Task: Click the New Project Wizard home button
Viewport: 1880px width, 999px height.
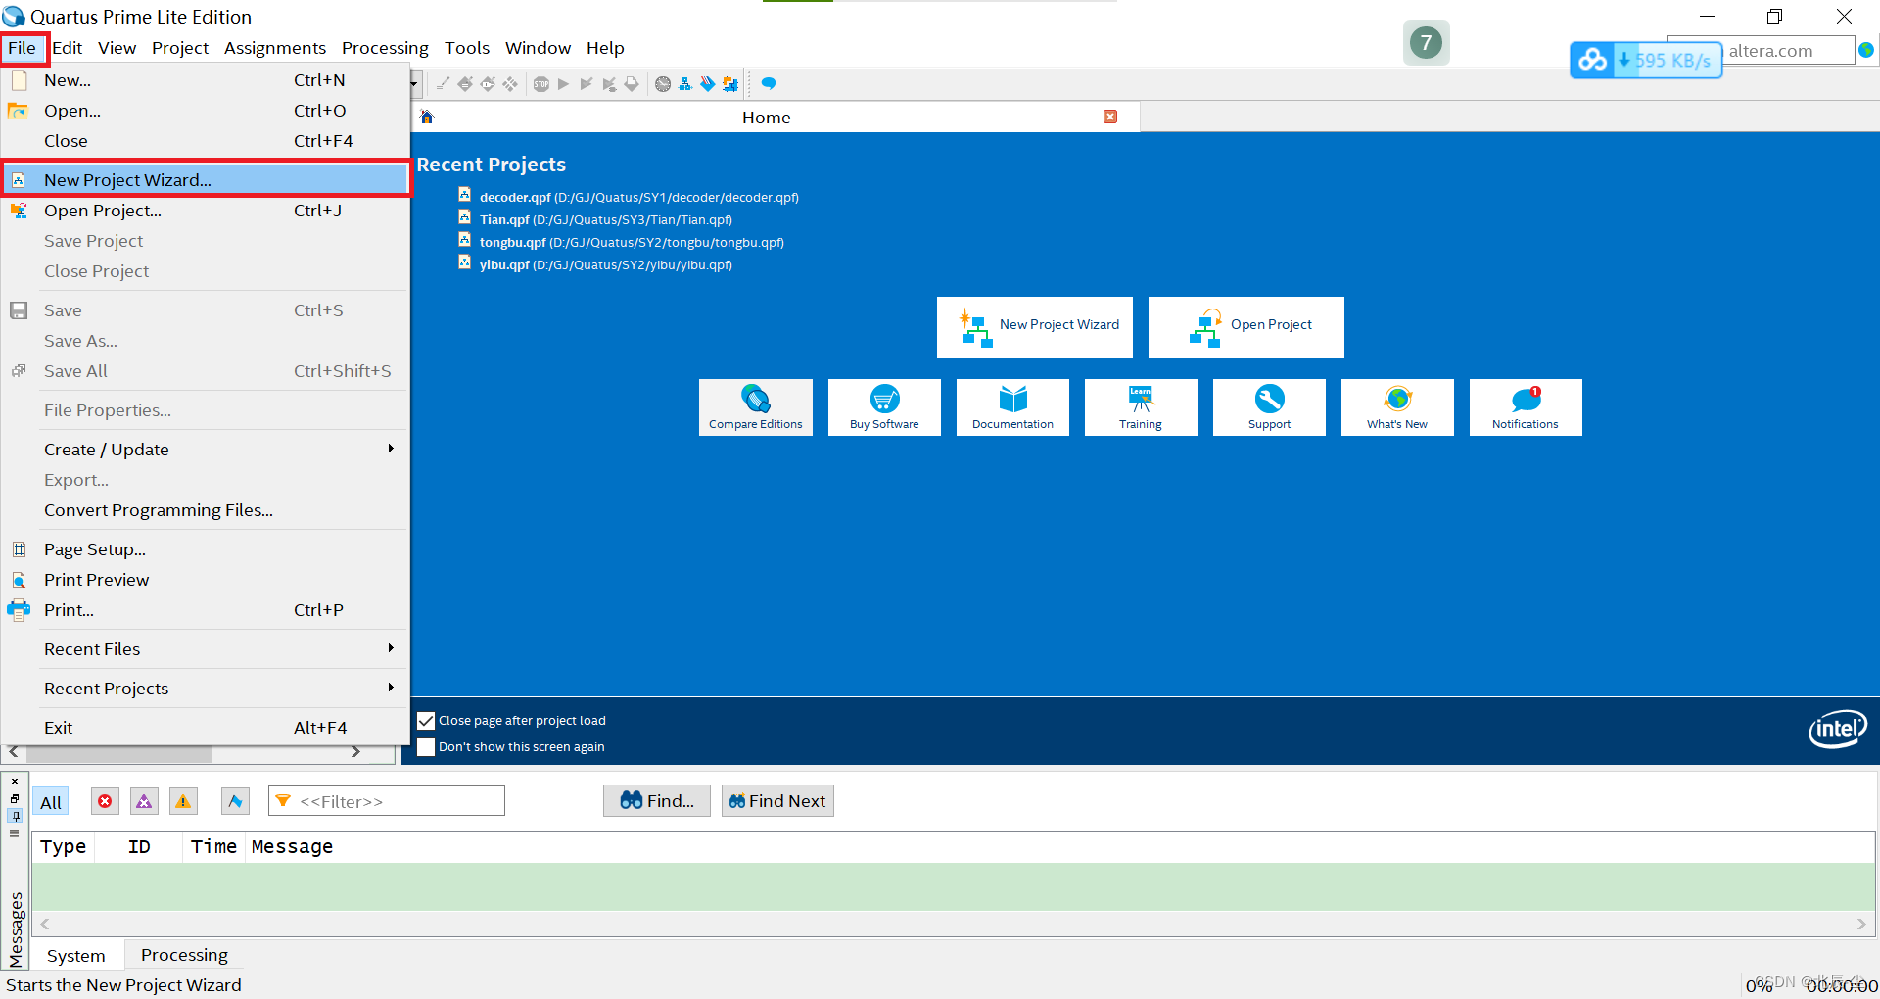Action: click(1035, 327)
